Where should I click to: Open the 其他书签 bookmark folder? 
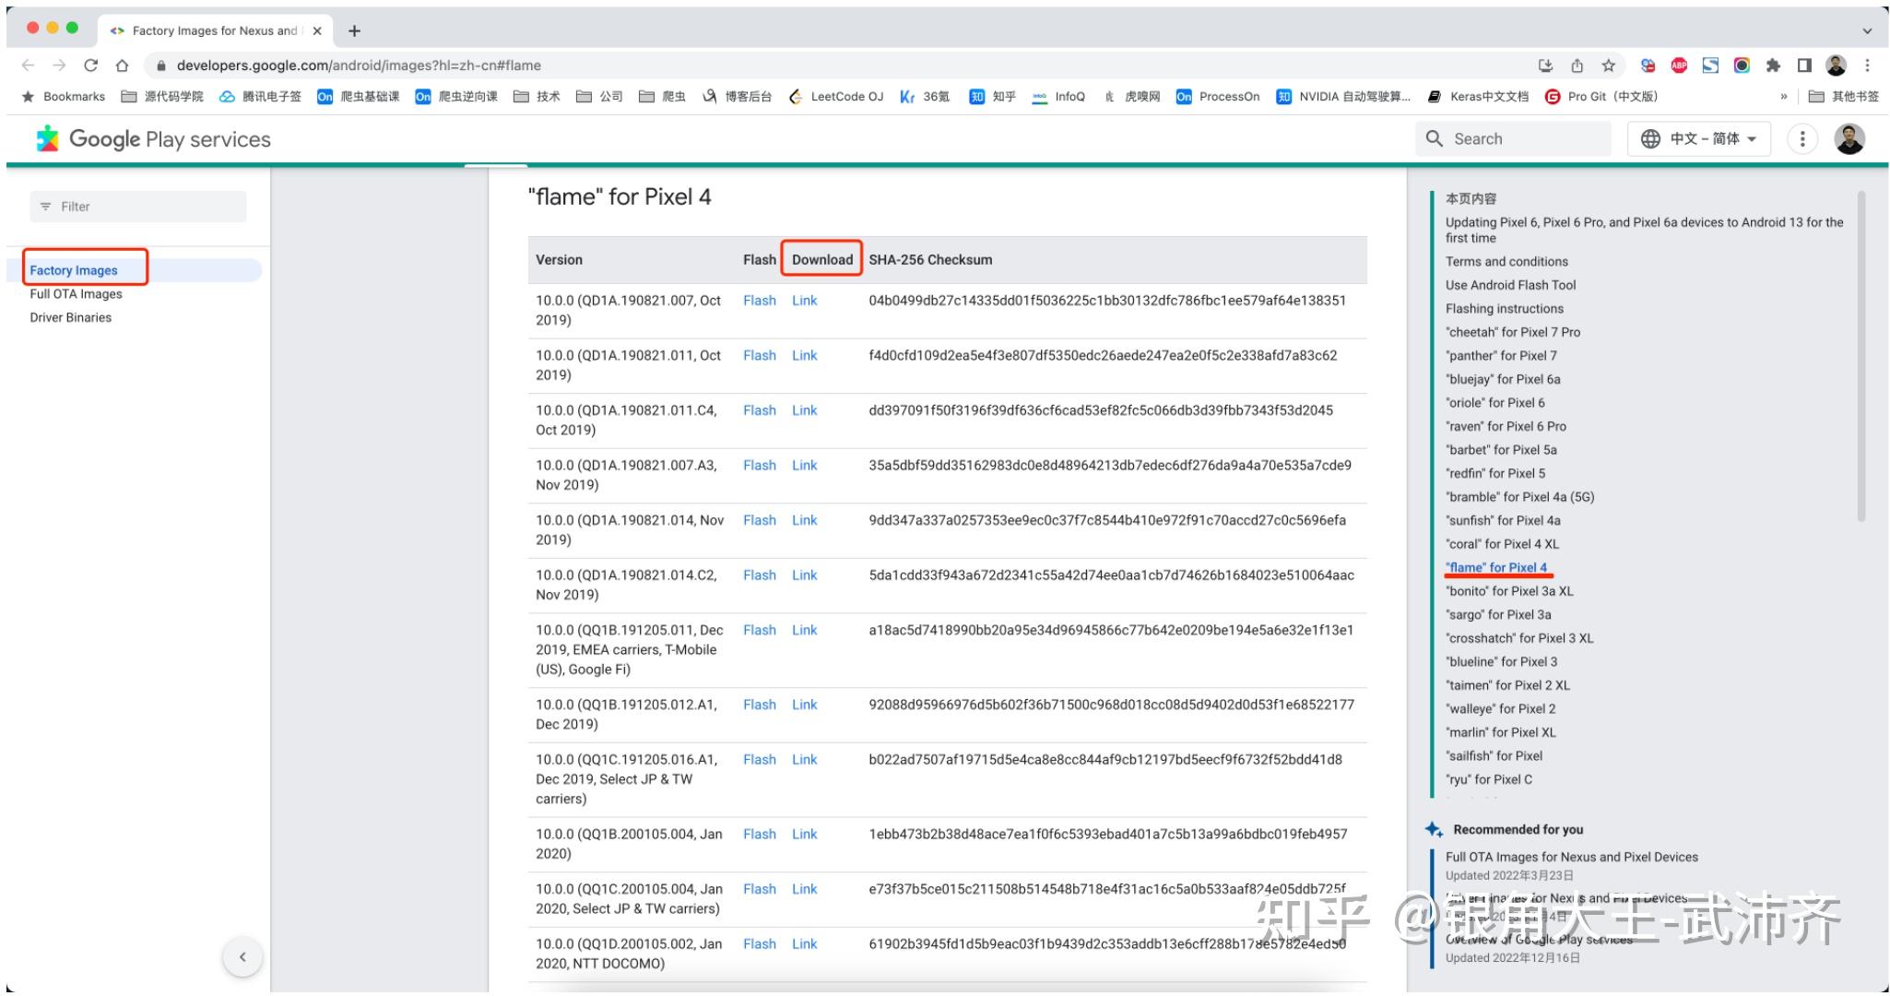(x=1844, y=97)
